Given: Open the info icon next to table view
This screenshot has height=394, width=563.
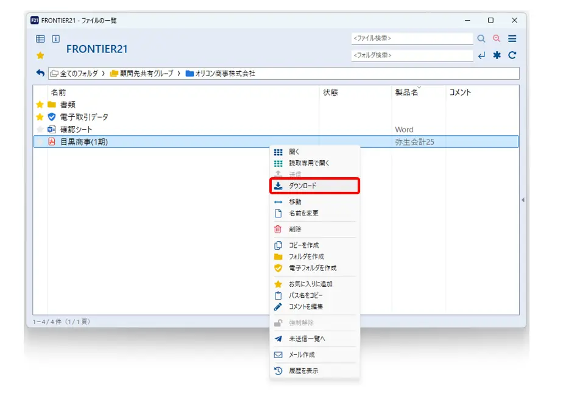Looking at the screenshot, I should pos(55,39).
